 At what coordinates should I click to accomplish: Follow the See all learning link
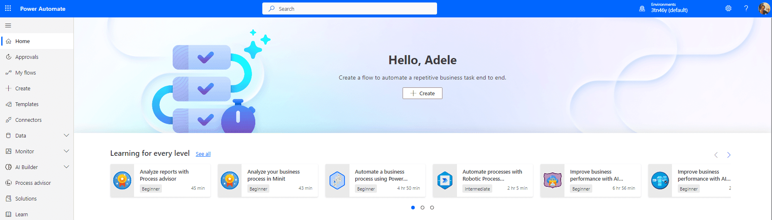pyautogui.click(x=203, y=154)
